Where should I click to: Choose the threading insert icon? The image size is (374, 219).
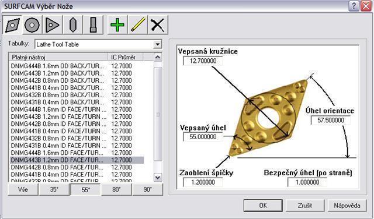click(x=72, y=25)
